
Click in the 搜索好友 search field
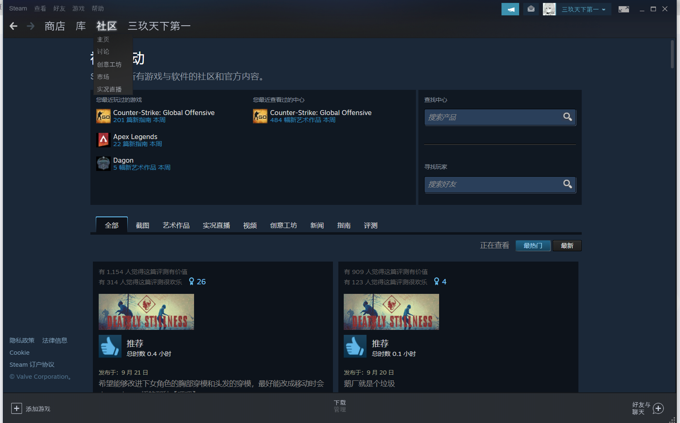point(500,184)
